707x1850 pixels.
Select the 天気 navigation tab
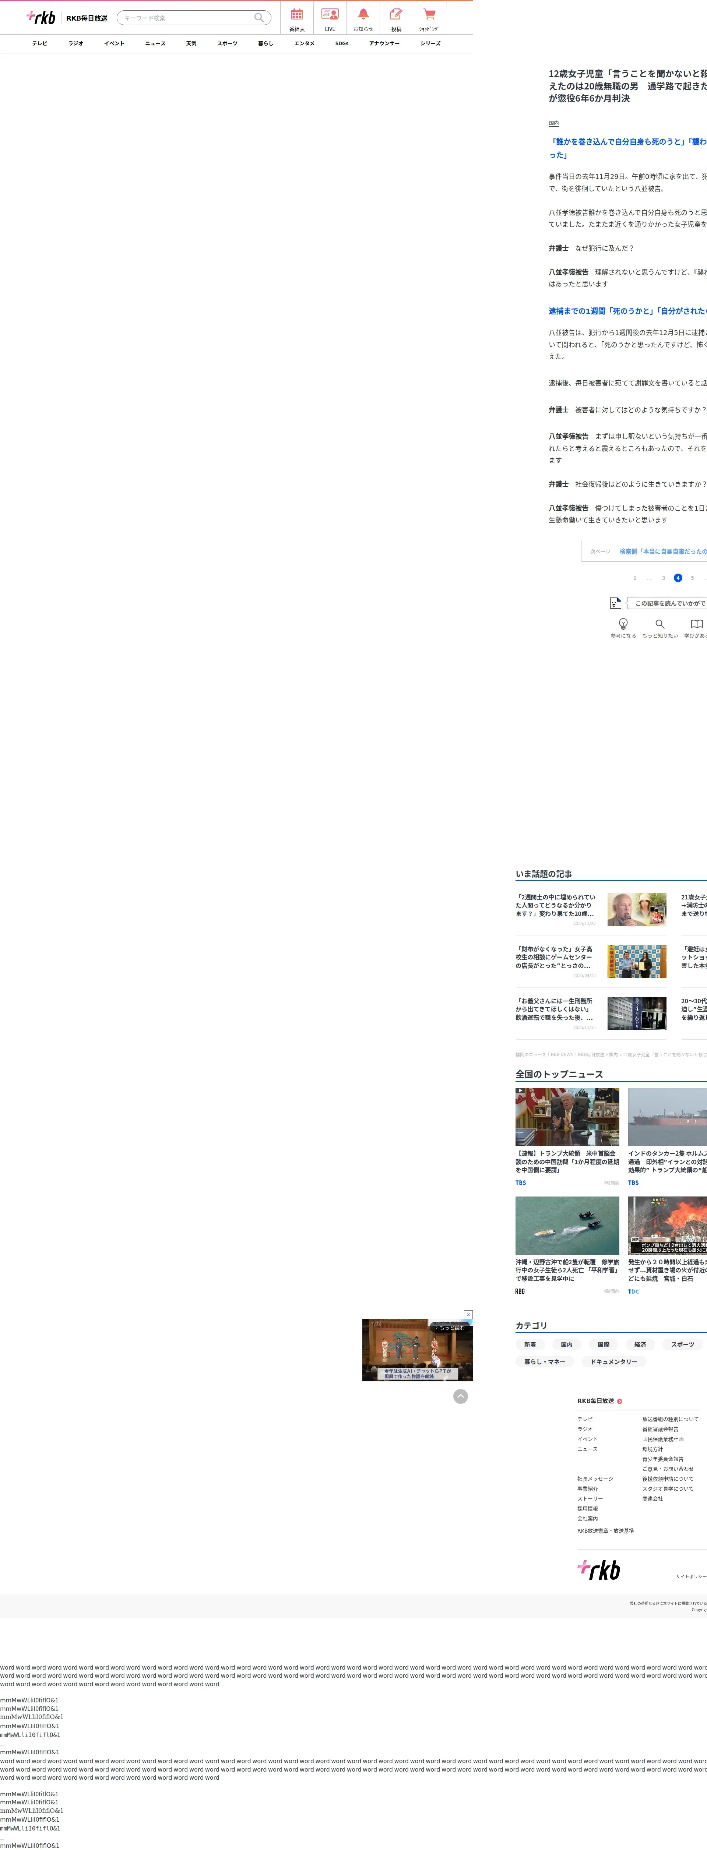(x=191, y=44)
